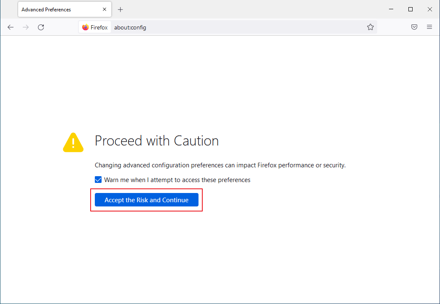440x304 pixels.
Task: Open the Save to Pocket icon
Action: point(414,27)
